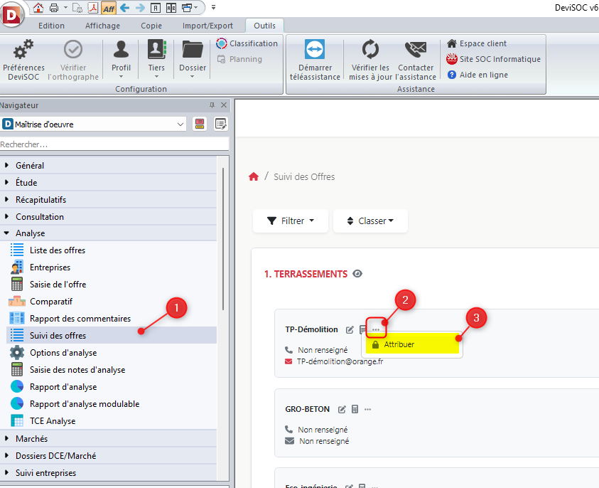Click the Rechercher search field

[x=114, y=144]
